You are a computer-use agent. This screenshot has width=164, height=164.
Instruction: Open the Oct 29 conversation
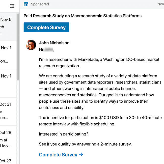pyautogui.click(x=8, y=140)
